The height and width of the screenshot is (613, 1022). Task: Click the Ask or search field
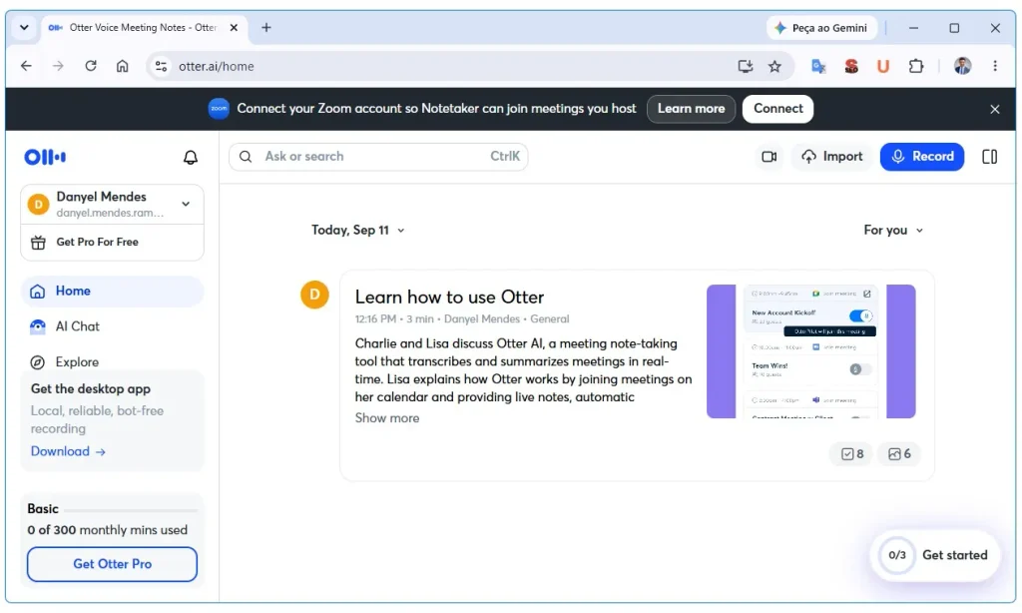pyautogui.click(x=378, y=157)
